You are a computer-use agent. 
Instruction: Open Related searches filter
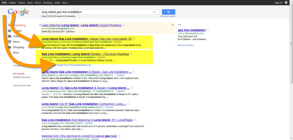(22, 77)
